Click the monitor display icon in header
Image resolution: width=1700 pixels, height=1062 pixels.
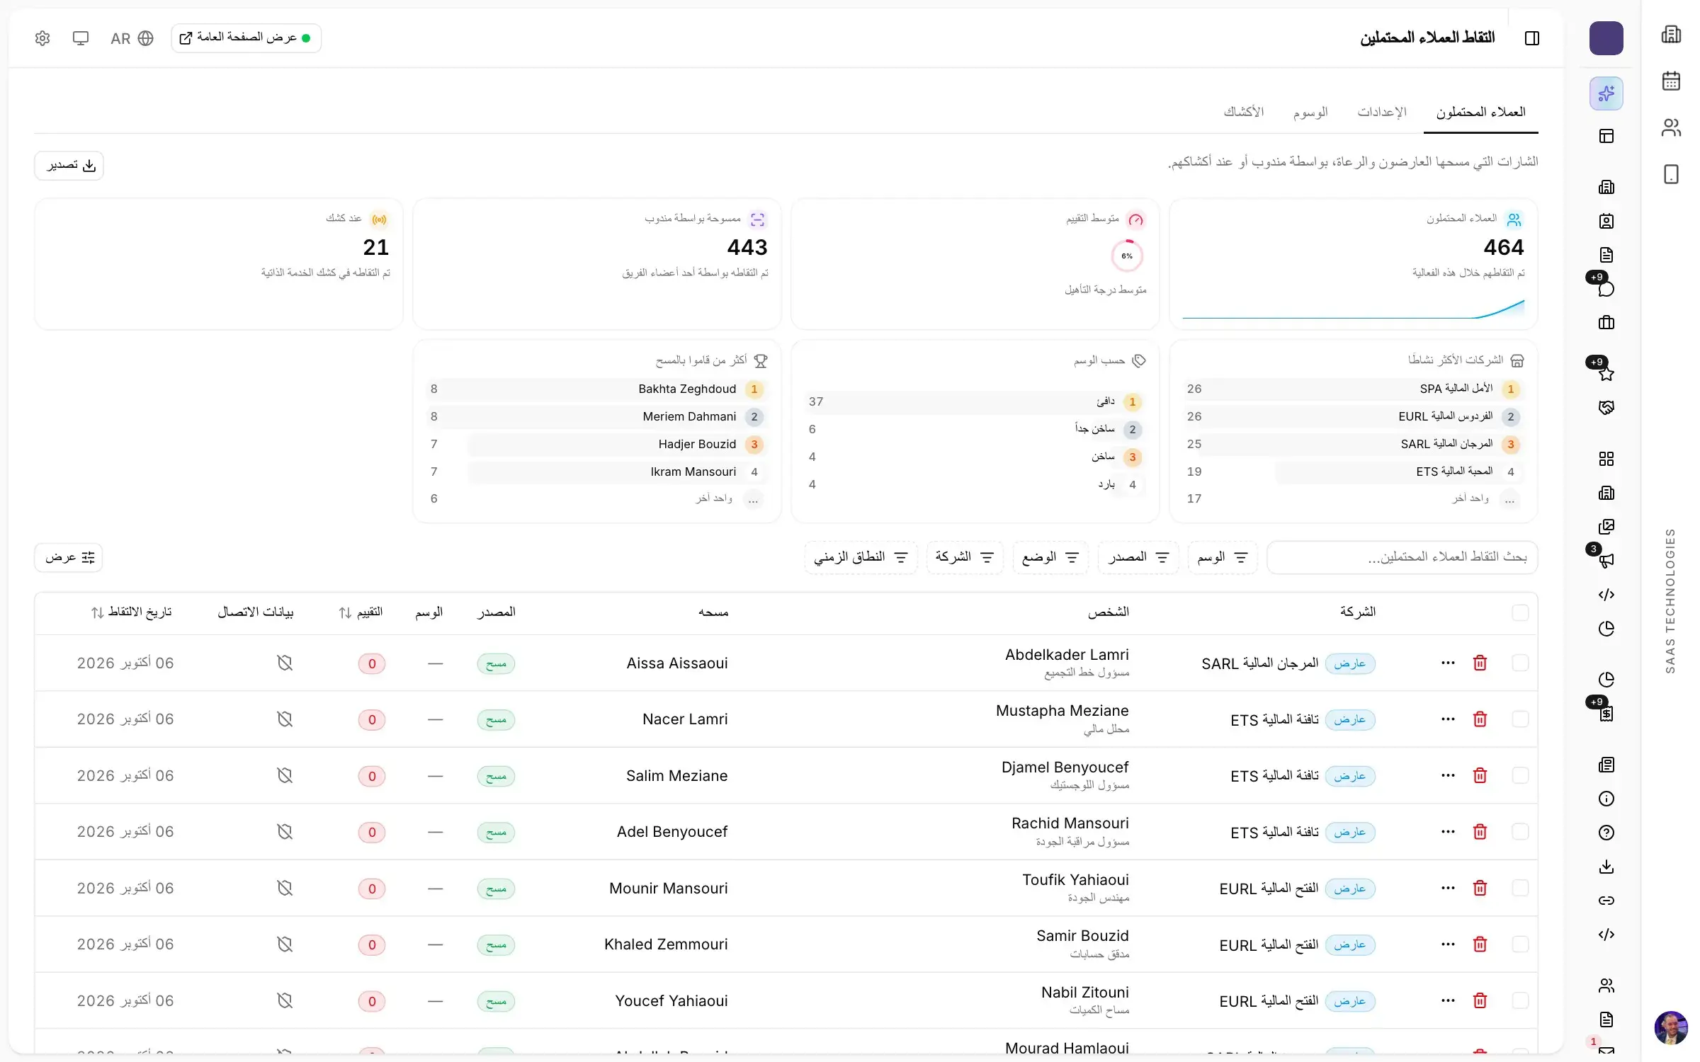point(81,38)
